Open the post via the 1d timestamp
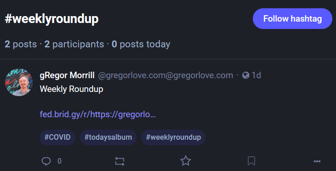This screenshot has height=171, width=336. point(256,75)
